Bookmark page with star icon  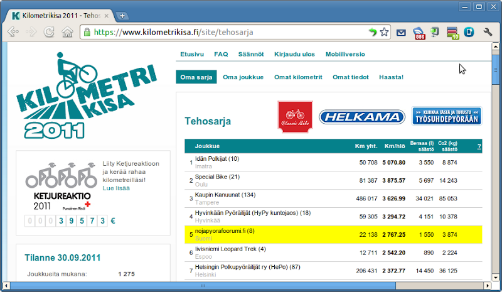coord(384,32)
